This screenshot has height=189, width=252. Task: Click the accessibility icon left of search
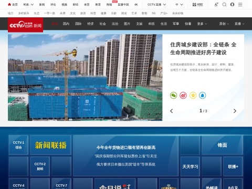(216, 5)
